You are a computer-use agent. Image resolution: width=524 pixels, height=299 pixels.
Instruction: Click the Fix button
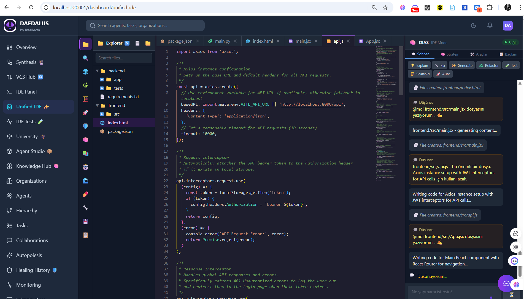pos(440,65)
